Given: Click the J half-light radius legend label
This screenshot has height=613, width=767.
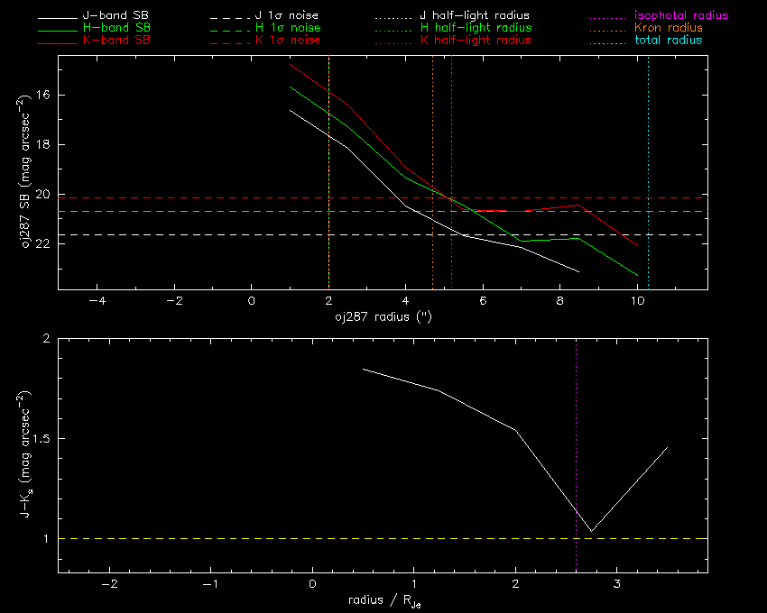Looking at the screenshot, I should [475, 16].
